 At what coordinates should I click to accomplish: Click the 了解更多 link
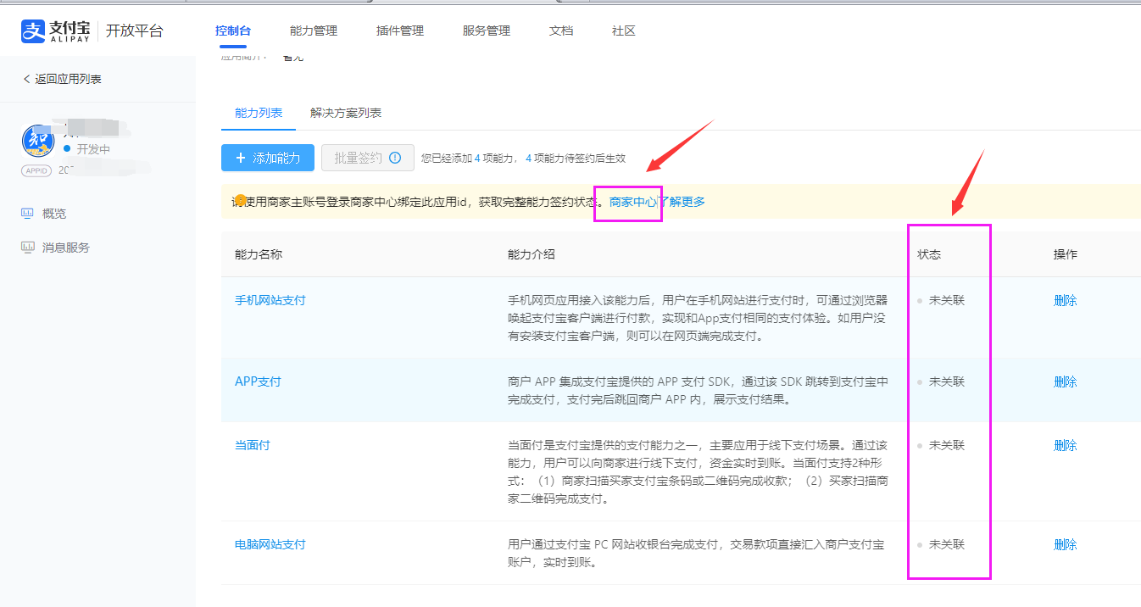click(x=682, y=202)
